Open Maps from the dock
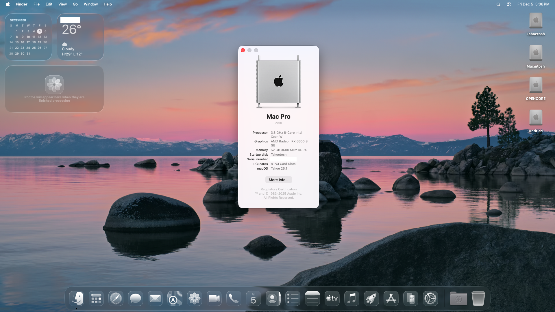Screen dimensions: 555x312 click(x=175, y=298)
